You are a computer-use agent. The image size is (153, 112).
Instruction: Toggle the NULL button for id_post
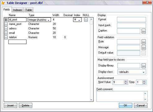point(86,20)
